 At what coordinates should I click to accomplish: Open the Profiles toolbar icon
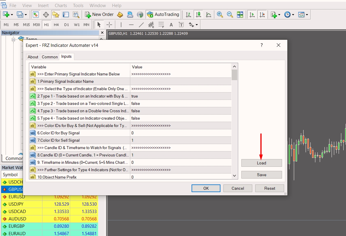click(x=20, y=14)
